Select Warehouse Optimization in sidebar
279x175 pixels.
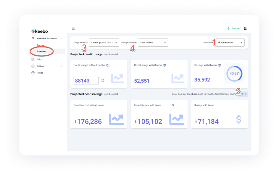point(47,38)
